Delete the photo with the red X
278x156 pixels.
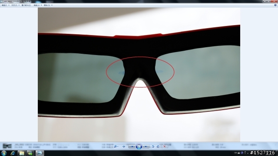tap(165, 146)
